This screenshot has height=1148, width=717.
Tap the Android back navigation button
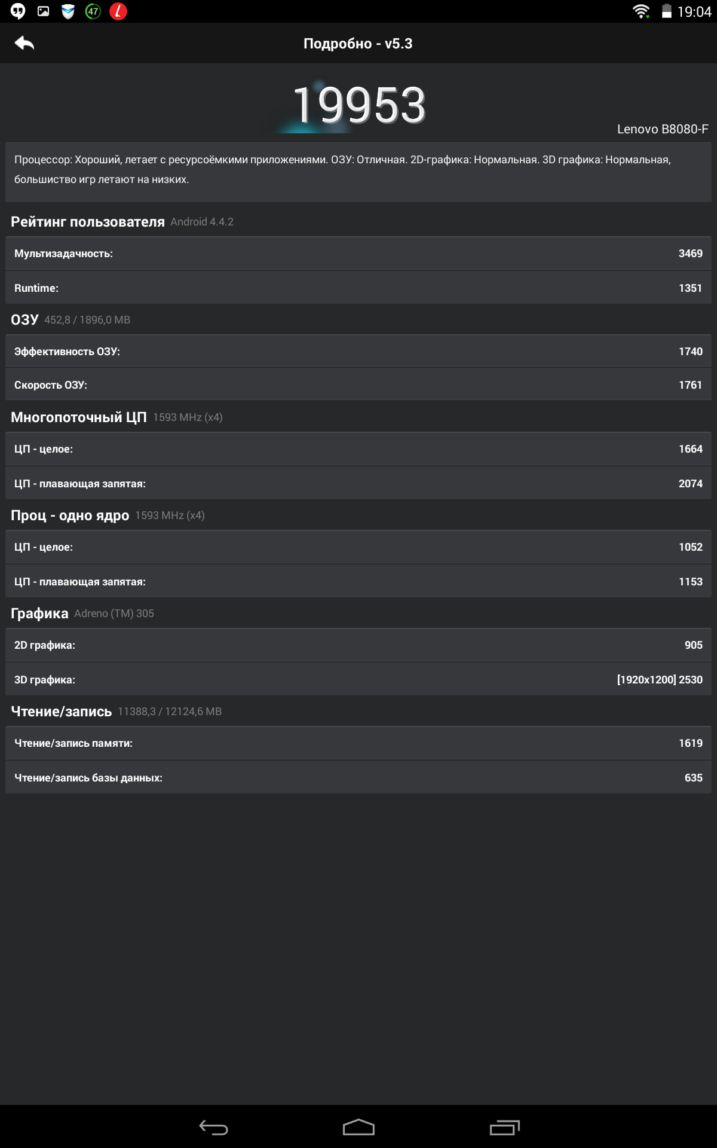pyautogui.click(x=213, y=1127)
